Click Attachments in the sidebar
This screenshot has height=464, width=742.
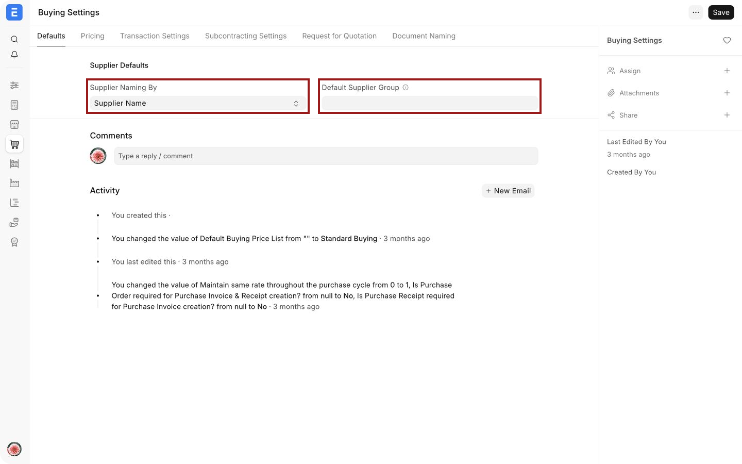pyautogui.click(x=639, y=93)
